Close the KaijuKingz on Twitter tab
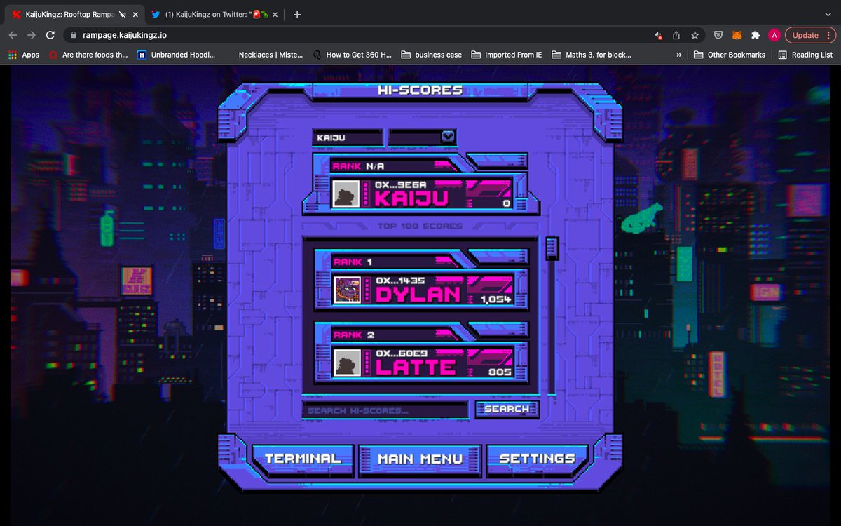This screenshot has height=526, width=841. tap(275, 14)
